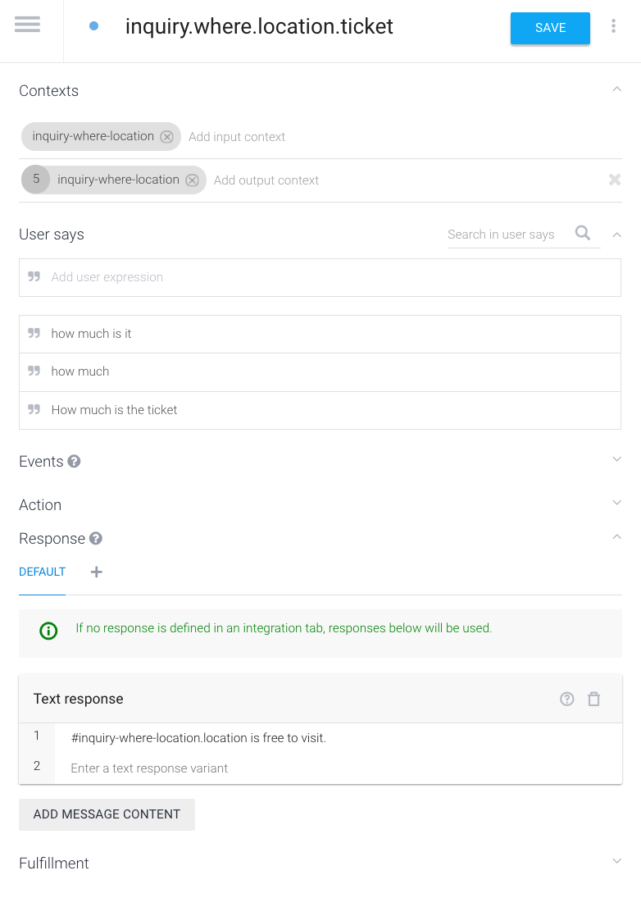Open the three-dot intent options menu

[x=614, y=25]
